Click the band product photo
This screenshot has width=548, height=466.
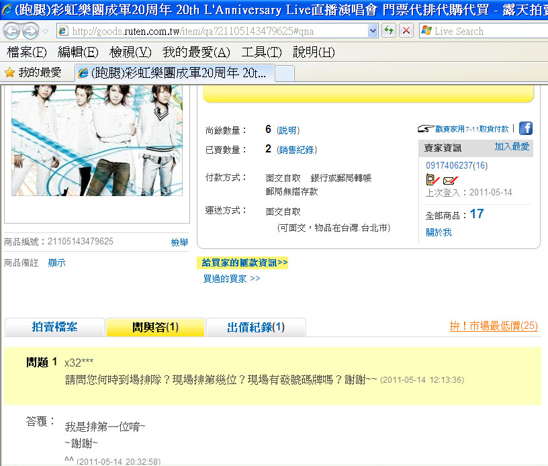(97, 140)
